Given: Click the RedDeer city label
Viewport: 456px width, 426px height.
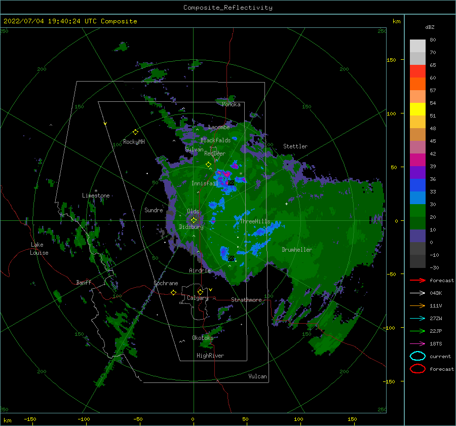Looking at the screenshot, I should [x=215, y=153].
